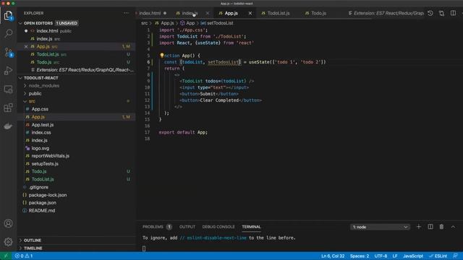The width and height of the screenshot is (463, 260).
Task: Open setupTests.js in the file tree
Action: (x=45, y=164)
